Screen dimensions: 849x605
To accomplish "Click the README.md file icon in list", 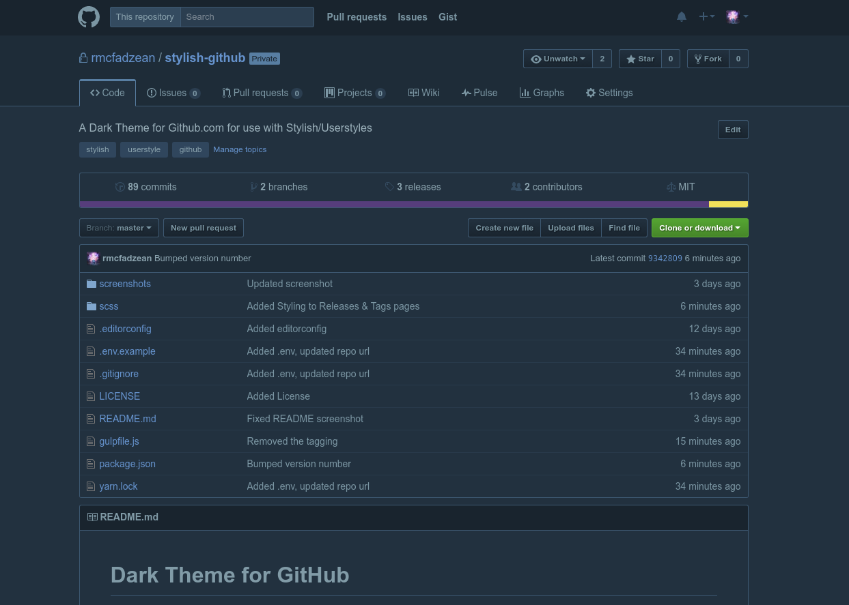I will 91,419.
